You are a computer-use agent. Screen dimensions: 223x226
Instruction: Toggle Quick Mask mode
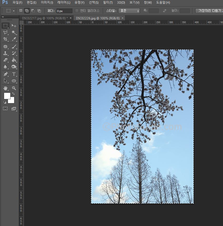(x=5, y=109)
